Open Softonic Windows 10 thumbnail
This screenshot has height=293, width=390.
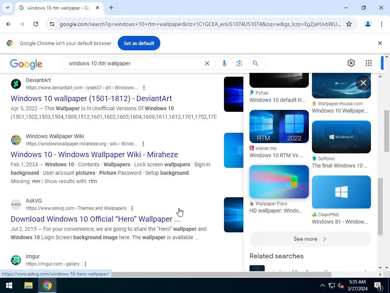coord(341,137)
